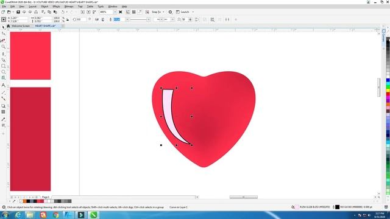The height and width of the screenshot is (219, 390).
Task: Open the File menu
Action: tap(4, 7)
